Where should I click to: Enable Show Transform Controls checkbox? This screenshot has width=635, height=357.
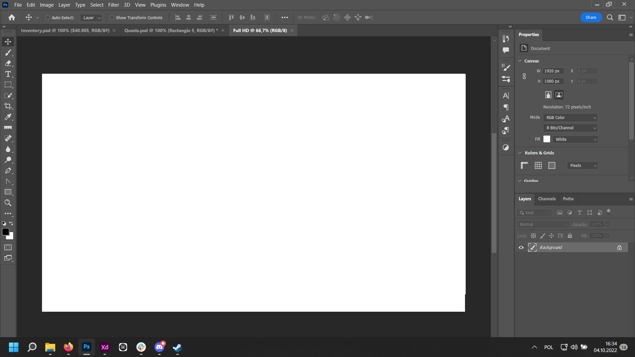tap(112, 18)
